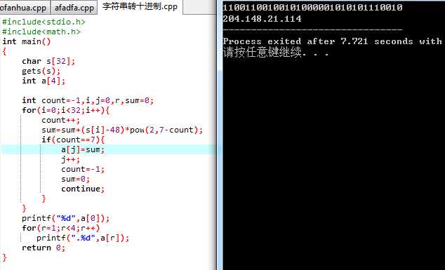
Task: Click the 204.148.21.114 output in console
Action: point(262,19)
